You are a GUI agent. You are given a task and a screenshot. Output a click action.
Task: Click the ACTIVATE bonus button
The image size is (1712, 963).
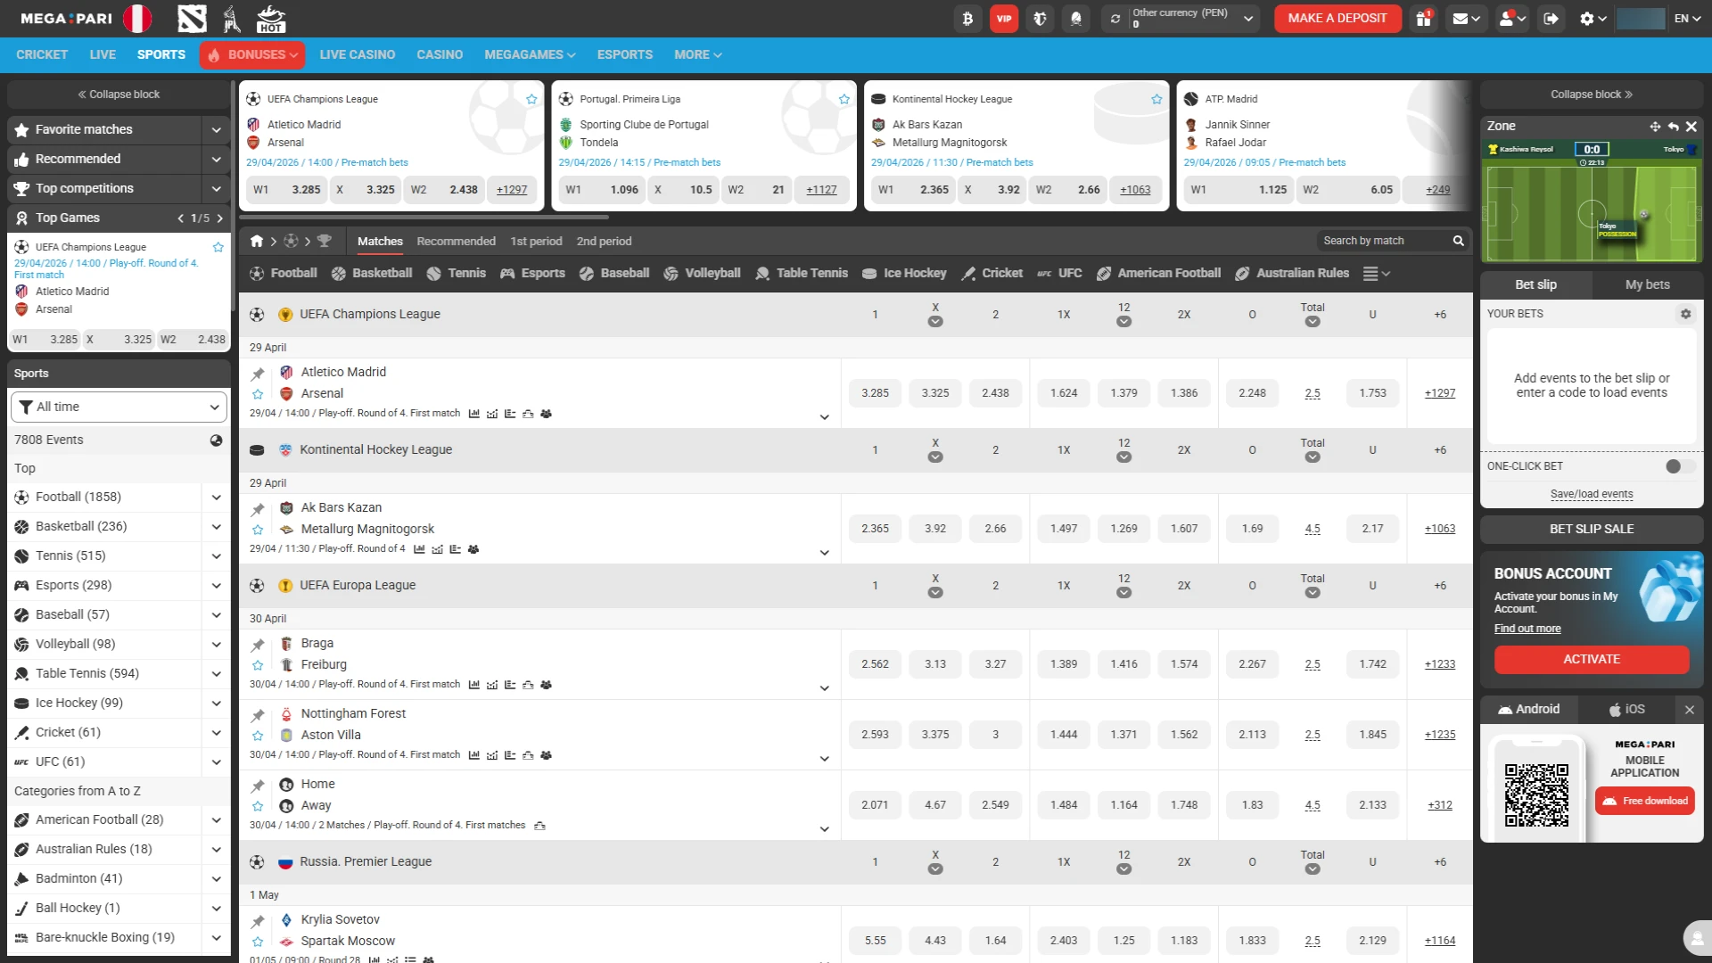point(1591,660)
